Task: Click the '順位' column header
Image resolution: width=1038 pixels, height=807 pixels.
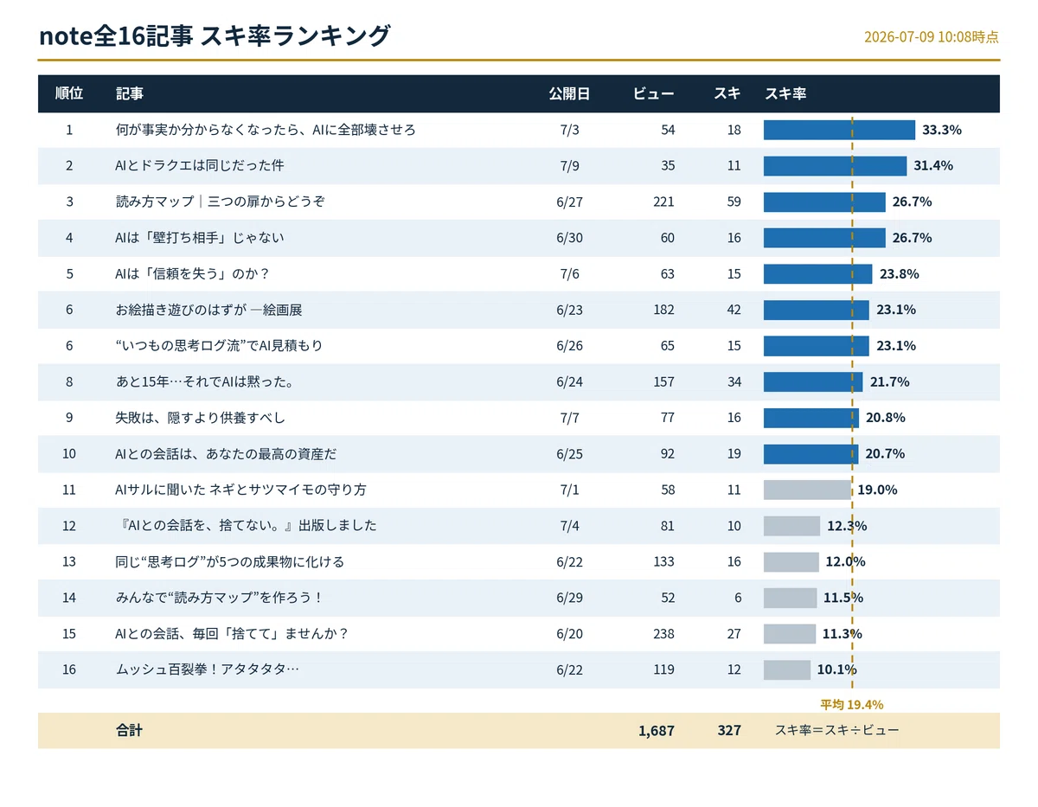Action: point(69,93)
